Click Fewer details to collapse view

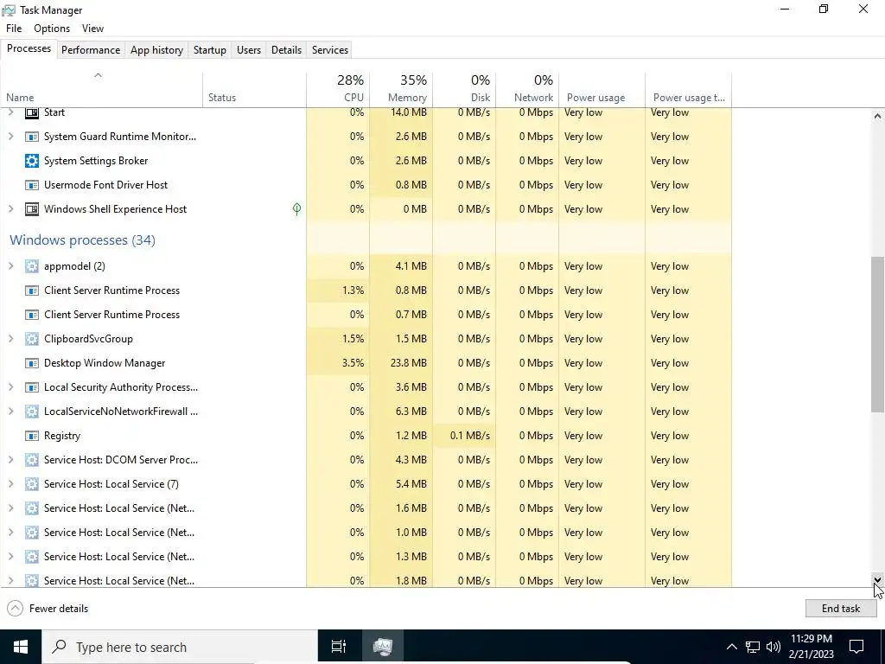click(48, 609)
